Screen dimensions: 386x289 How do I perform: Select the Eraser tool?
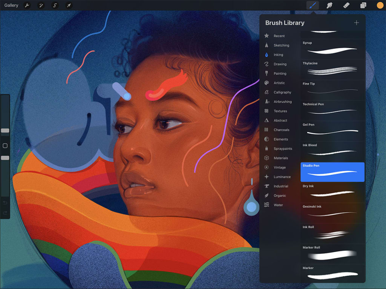click(x=346, y=5)
